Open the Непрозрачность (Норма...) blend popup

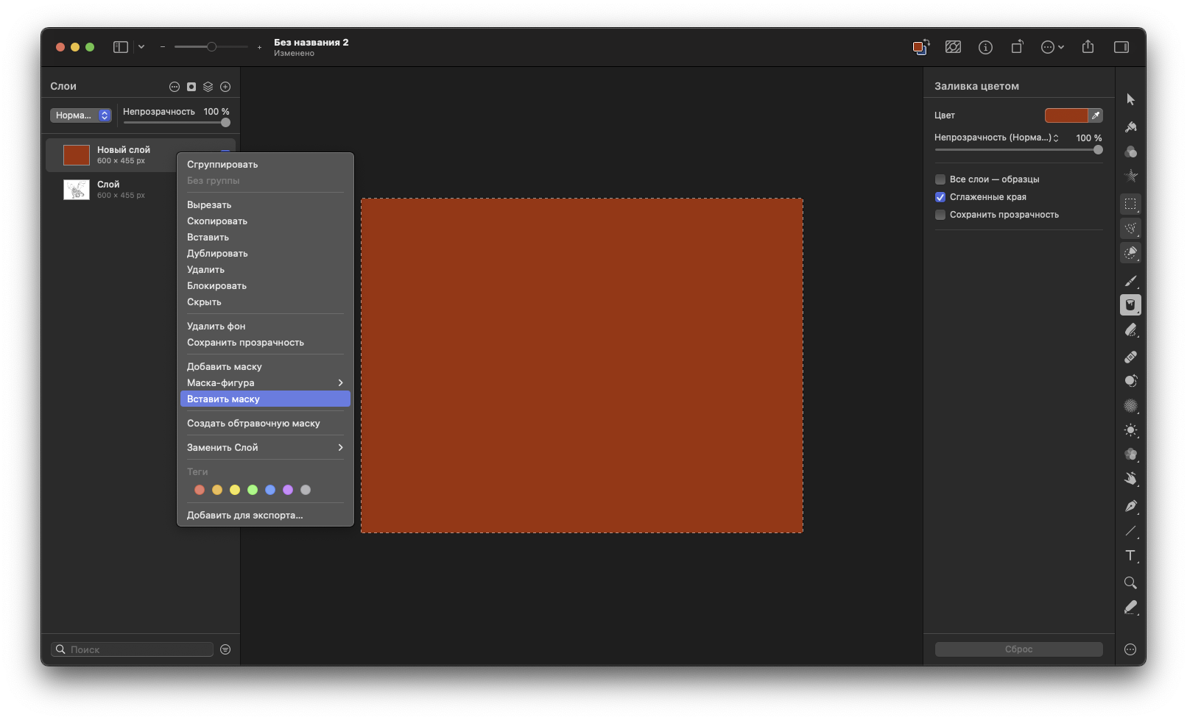(x=997, y=138)
